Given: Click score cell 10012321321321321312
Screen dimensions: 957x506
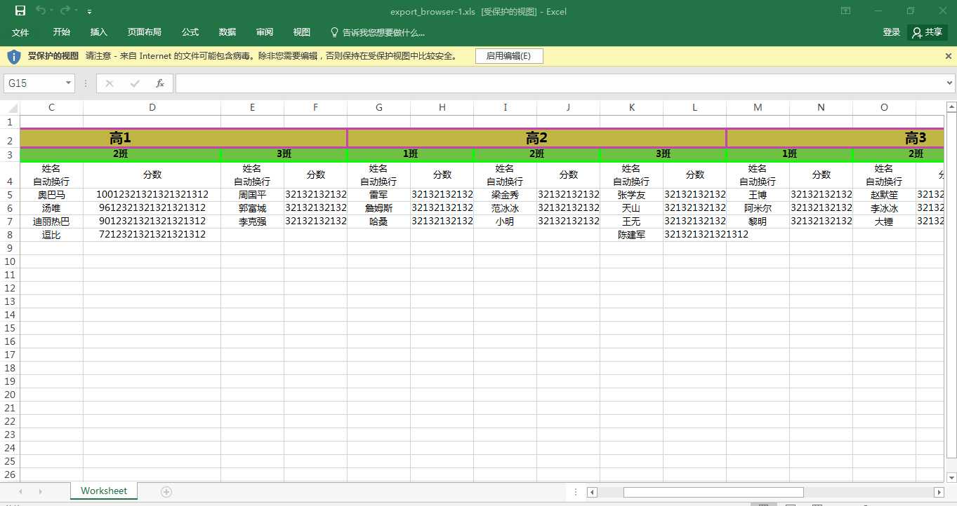Looking at the screenshot, I should click(152, 195).
